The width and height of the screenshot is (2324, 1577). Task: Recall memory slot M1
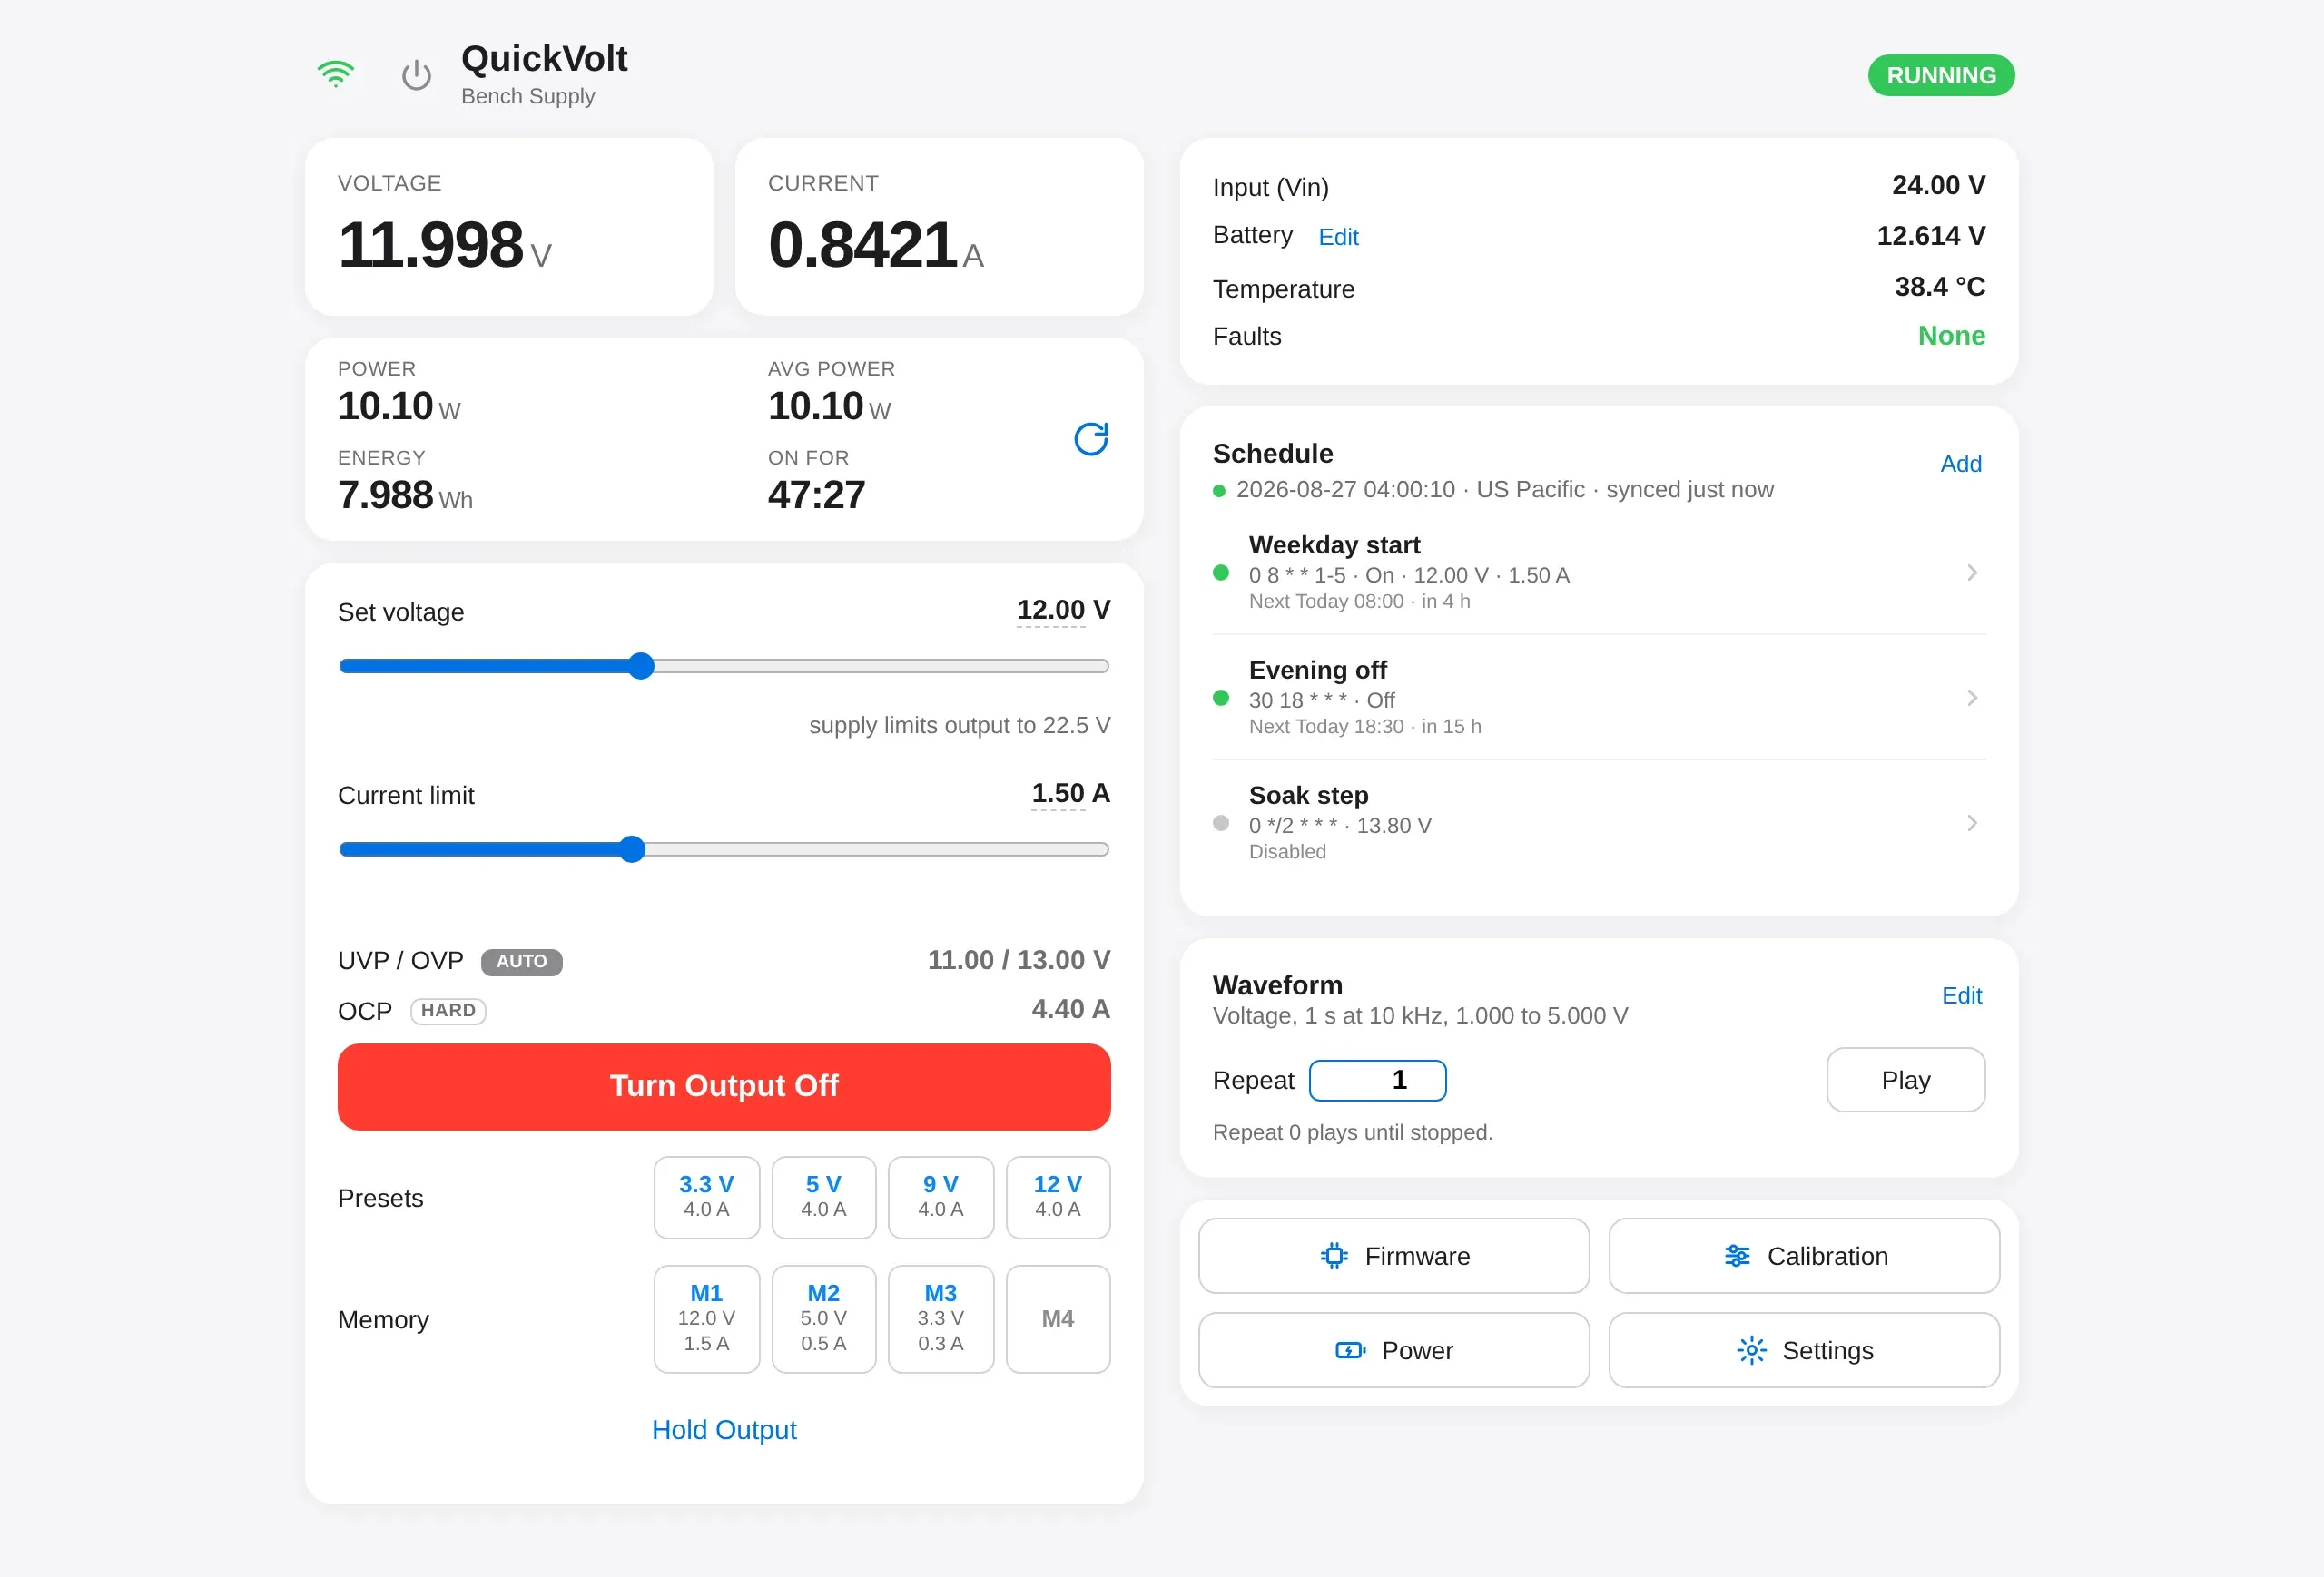706,1319
